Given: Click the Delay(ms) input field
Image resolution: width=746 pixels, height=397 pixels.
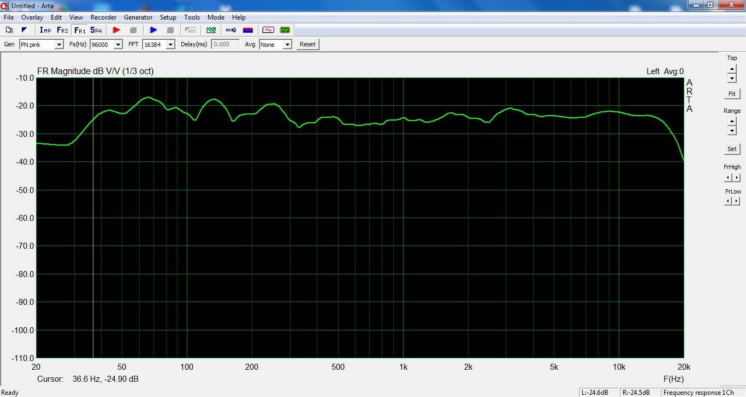Looking at the screenshot, I should click(225, 45).
